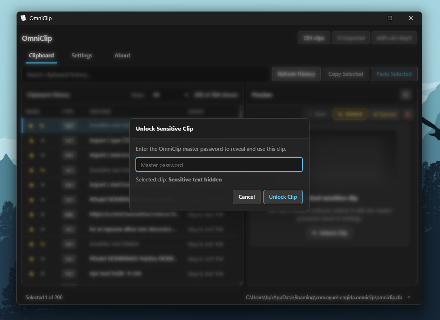Click the OmniClip heading above the tabs
The image size is (440, 320).
[x=37, y=38]
